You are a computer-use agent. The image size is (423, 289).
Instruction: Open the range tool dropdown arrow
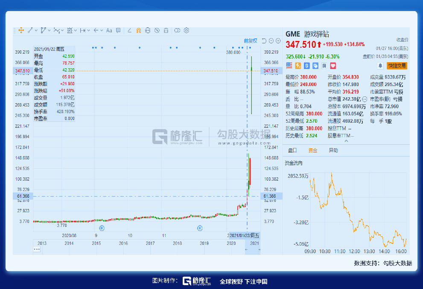[x=88, y=30]
